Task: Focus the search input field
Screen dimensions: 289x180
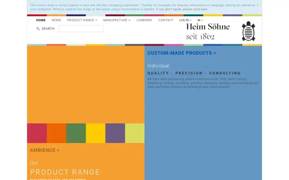Action: click(x=81, y=29)
